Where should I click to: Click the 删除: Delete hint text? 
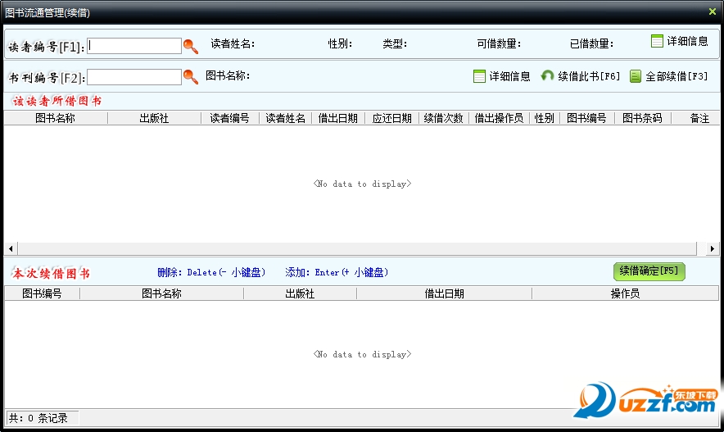(211, 272)
